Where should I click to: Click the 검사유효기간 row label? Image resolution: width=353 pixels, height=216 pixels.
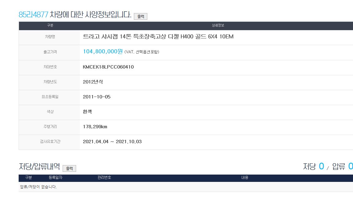(x=50, y=142)
